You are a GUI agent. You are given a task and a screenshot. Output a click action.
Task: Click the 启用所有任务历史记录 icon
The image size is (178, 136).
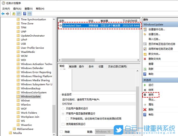[145, 49]
